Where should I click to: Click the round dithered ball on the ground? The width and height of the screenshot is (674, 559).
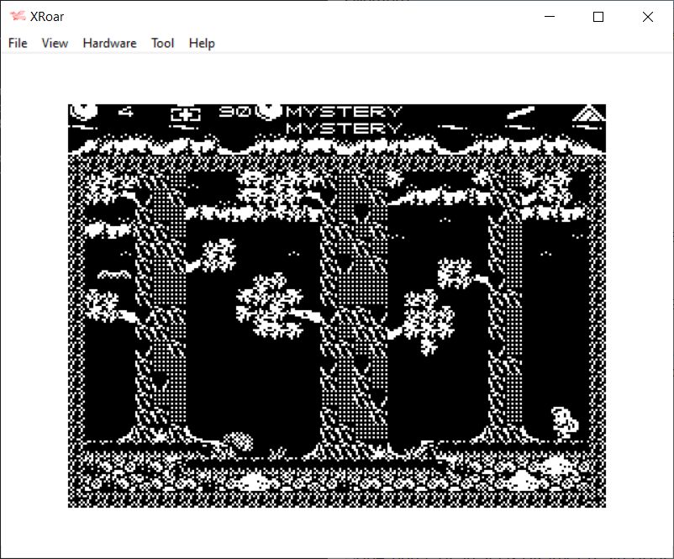[x=239, y=441]
